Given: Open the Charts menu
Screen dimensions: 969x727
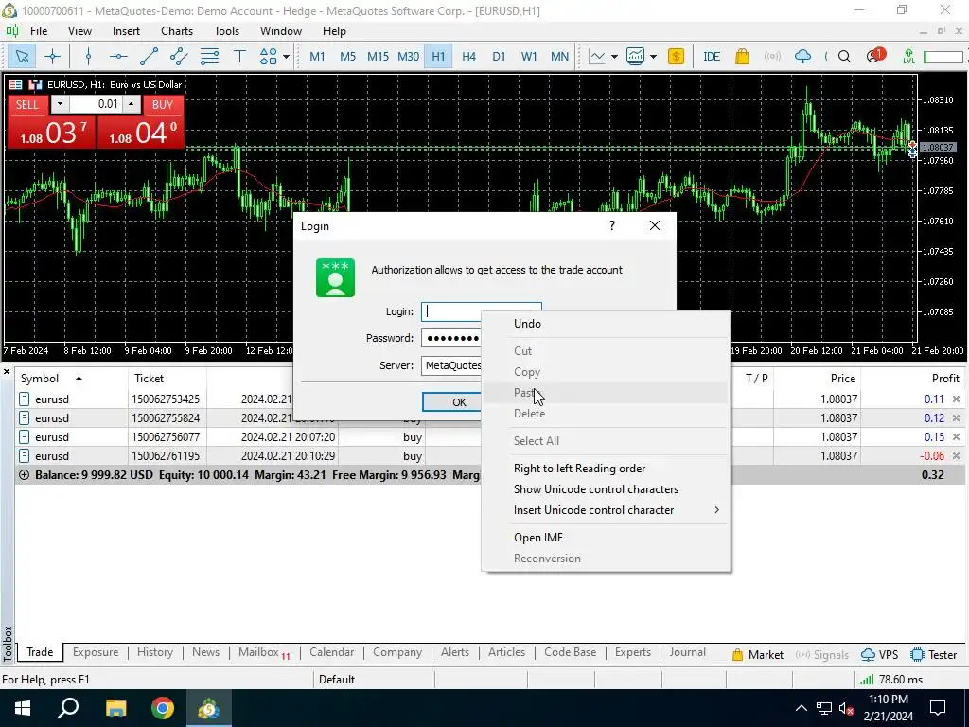Looking at the screenshot, I should point(177,31).
